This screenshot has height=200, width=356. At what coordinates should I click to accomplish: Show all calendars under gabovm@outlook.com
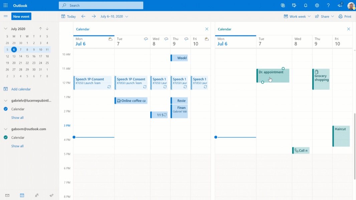click(17, 146)
